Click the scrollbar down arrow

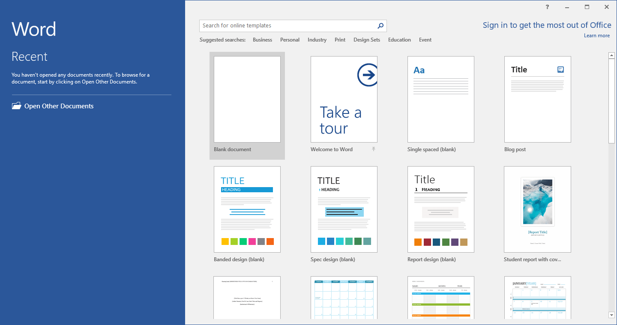tap(611, 315)
